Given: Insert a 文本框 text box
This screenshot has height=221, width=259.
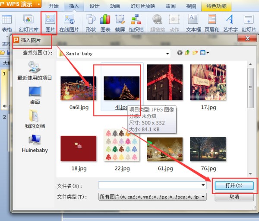Looking at the screenshot, I should (x=193, y=22).
